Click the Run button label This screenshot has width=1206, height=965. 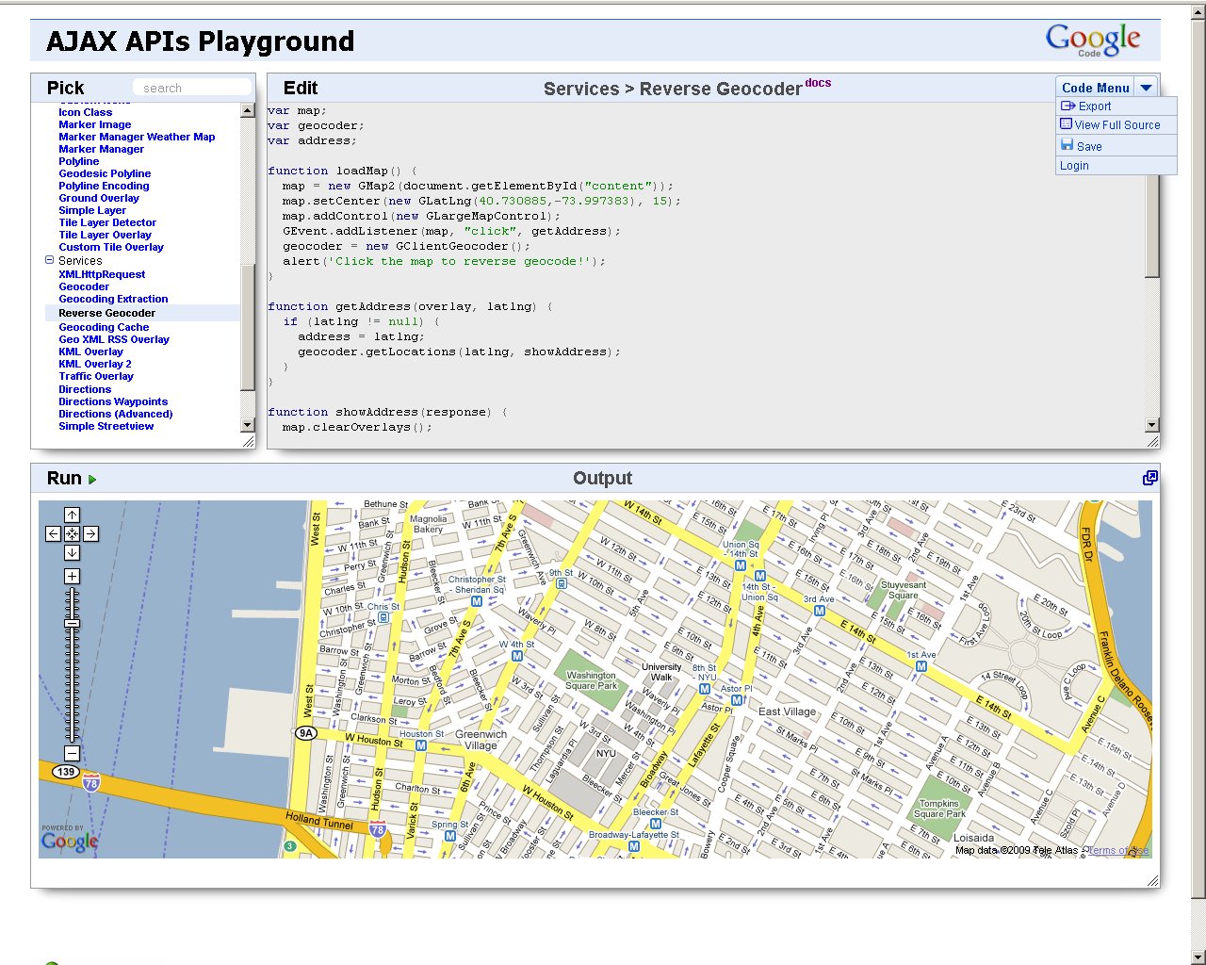click(64, 479)
